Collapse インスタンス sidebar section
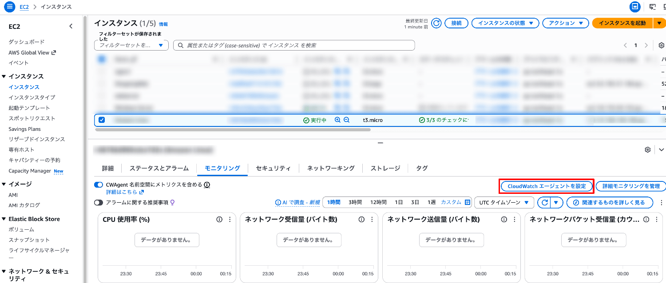Viewport: 666px width, 283px height. coord(4,76)
